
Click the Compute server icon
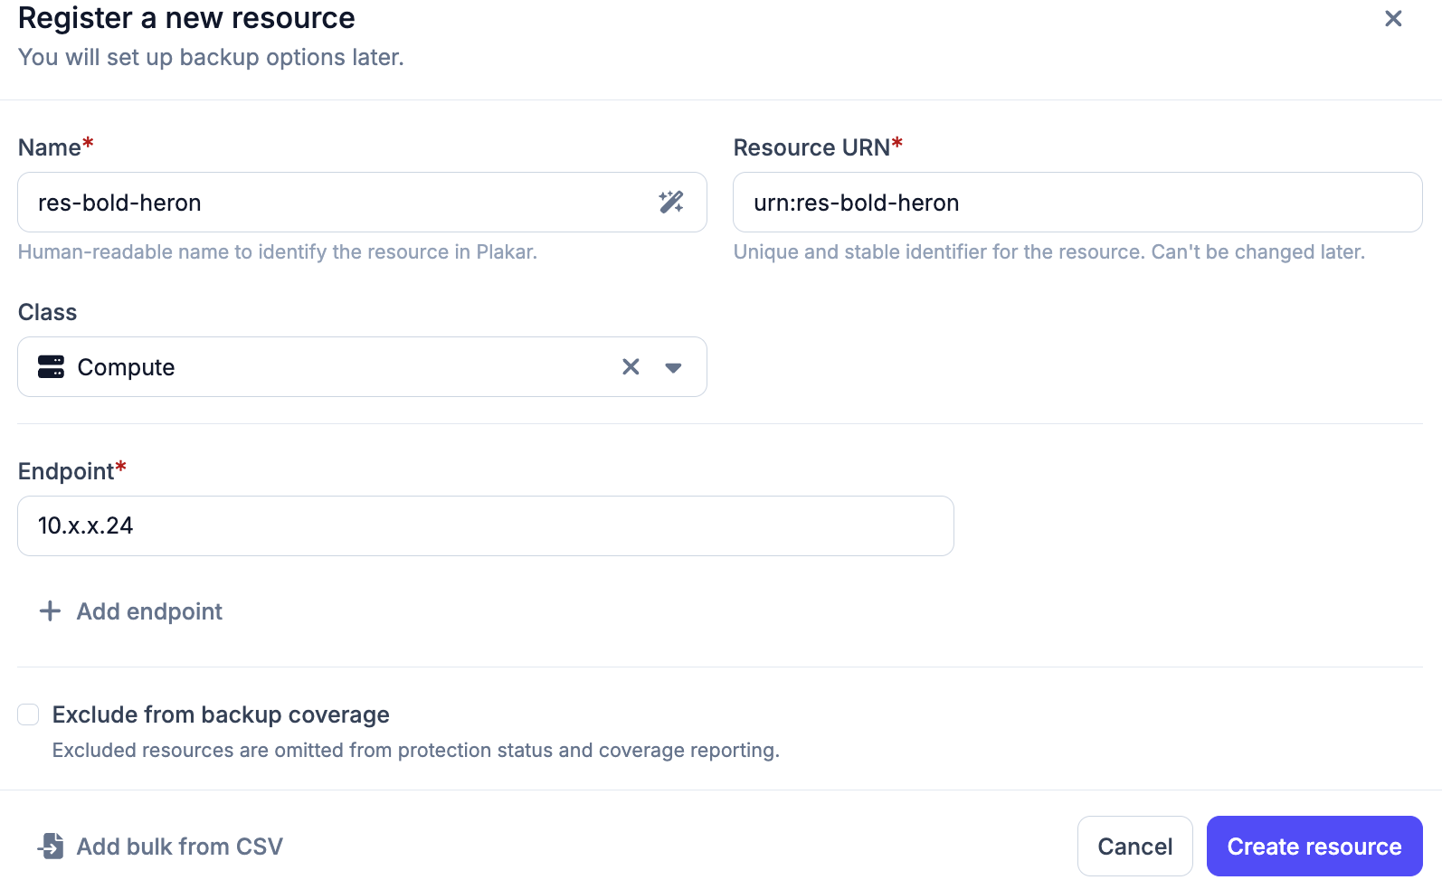tap(51, 366)
